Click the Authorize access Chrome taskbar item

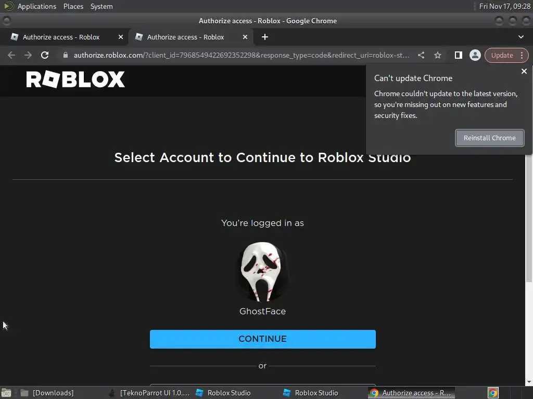point(411,393)
